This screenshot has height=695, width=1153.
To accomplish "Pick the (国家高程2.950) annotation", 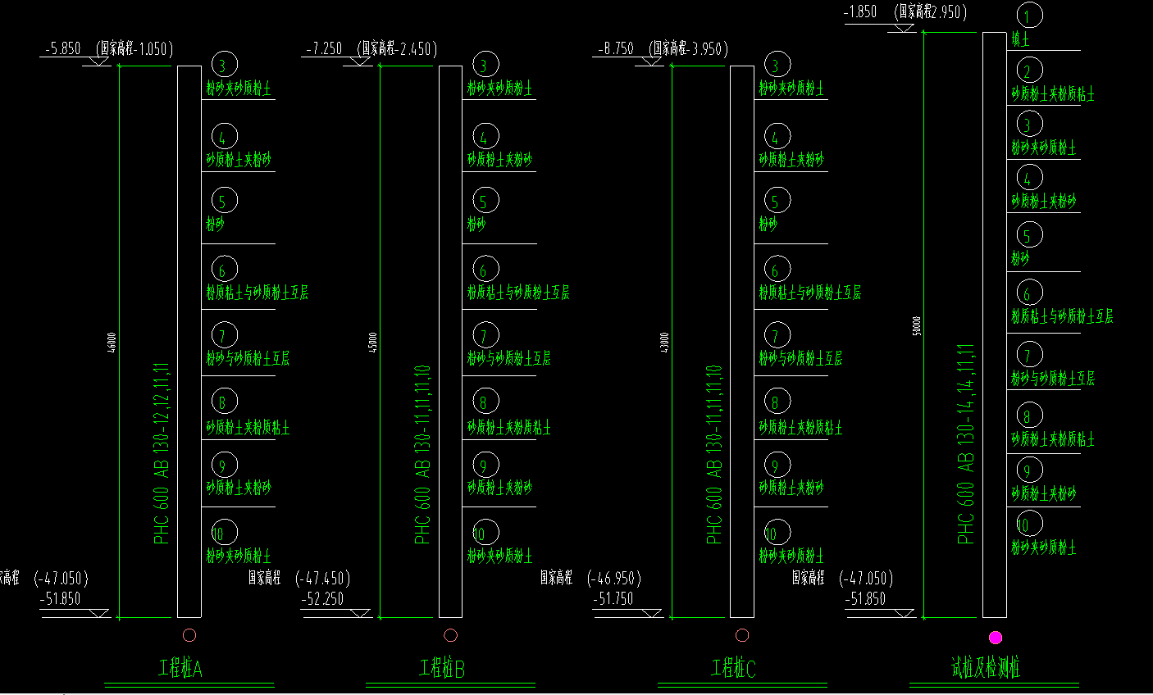I will point(932,11).
